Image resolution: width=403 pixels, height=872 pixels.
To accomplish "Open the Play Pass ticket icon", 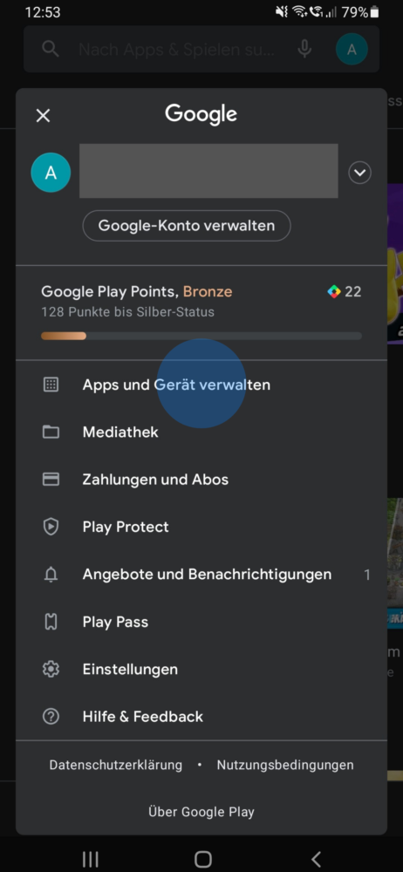I will (x=51, y=622).
